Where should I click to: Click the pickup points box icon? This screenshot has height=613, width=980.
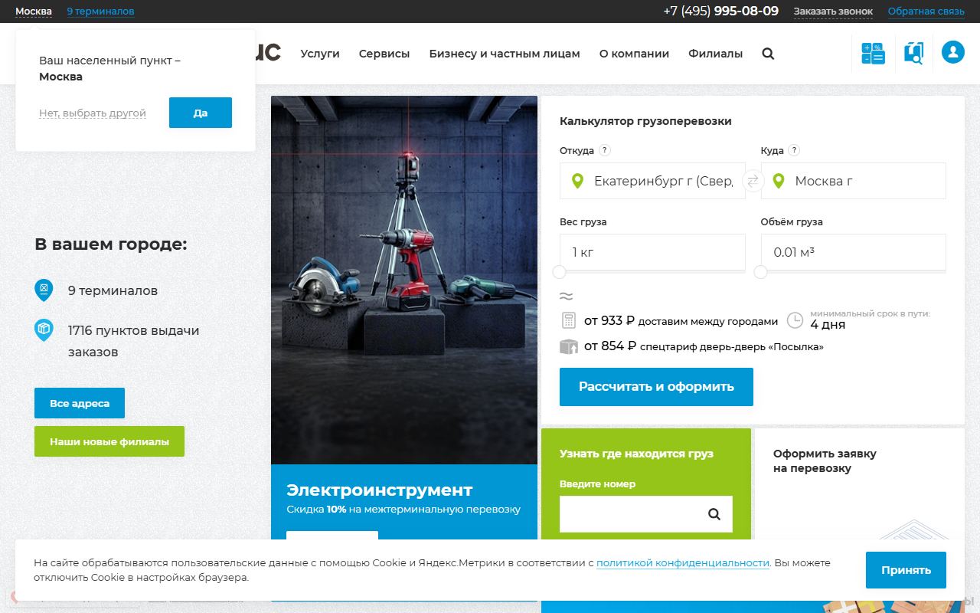(x=44, y=330)
